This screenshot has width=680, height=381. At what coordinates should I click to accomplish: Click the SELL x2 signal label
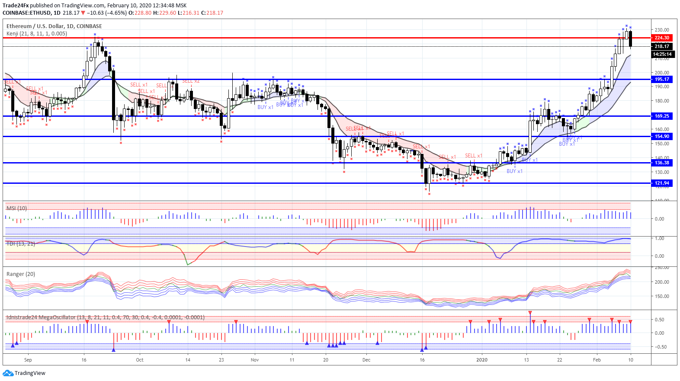(191, 81)
